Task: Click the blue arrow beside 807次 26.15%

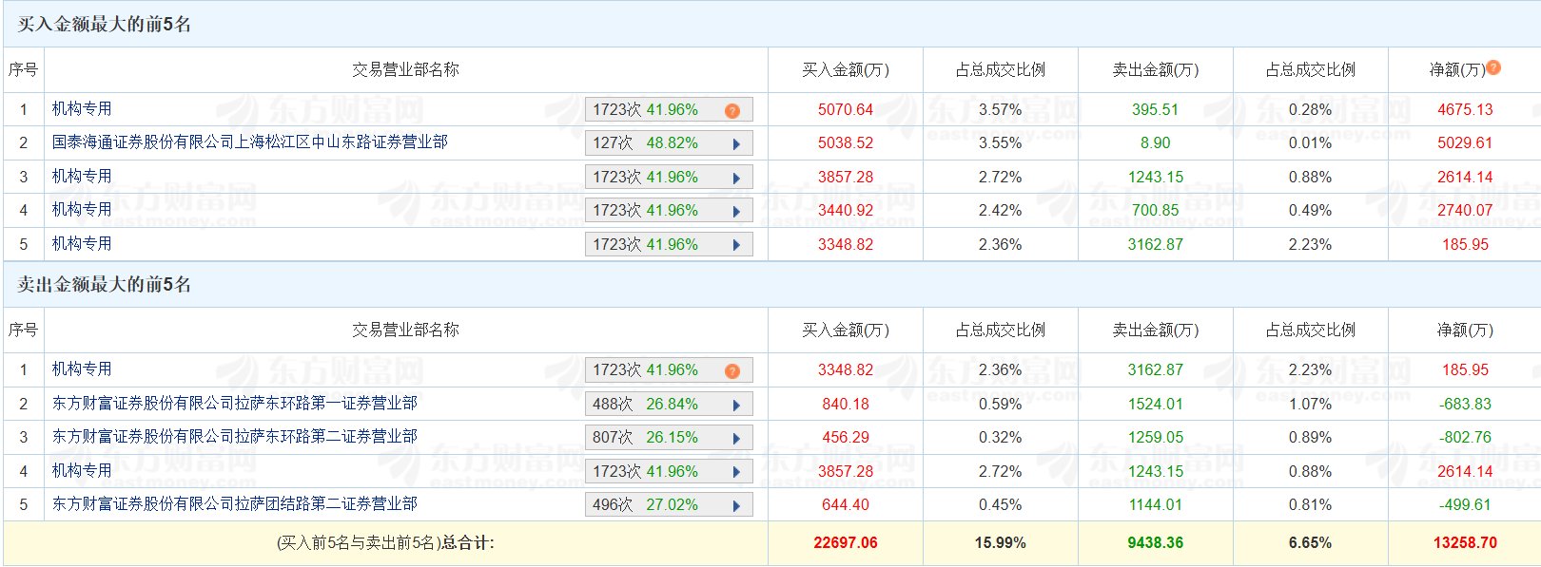Action: coord(736,439)
